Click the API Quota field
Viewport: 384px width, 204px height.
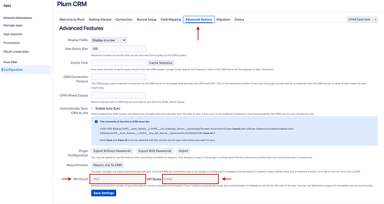(x=190, y=179)
